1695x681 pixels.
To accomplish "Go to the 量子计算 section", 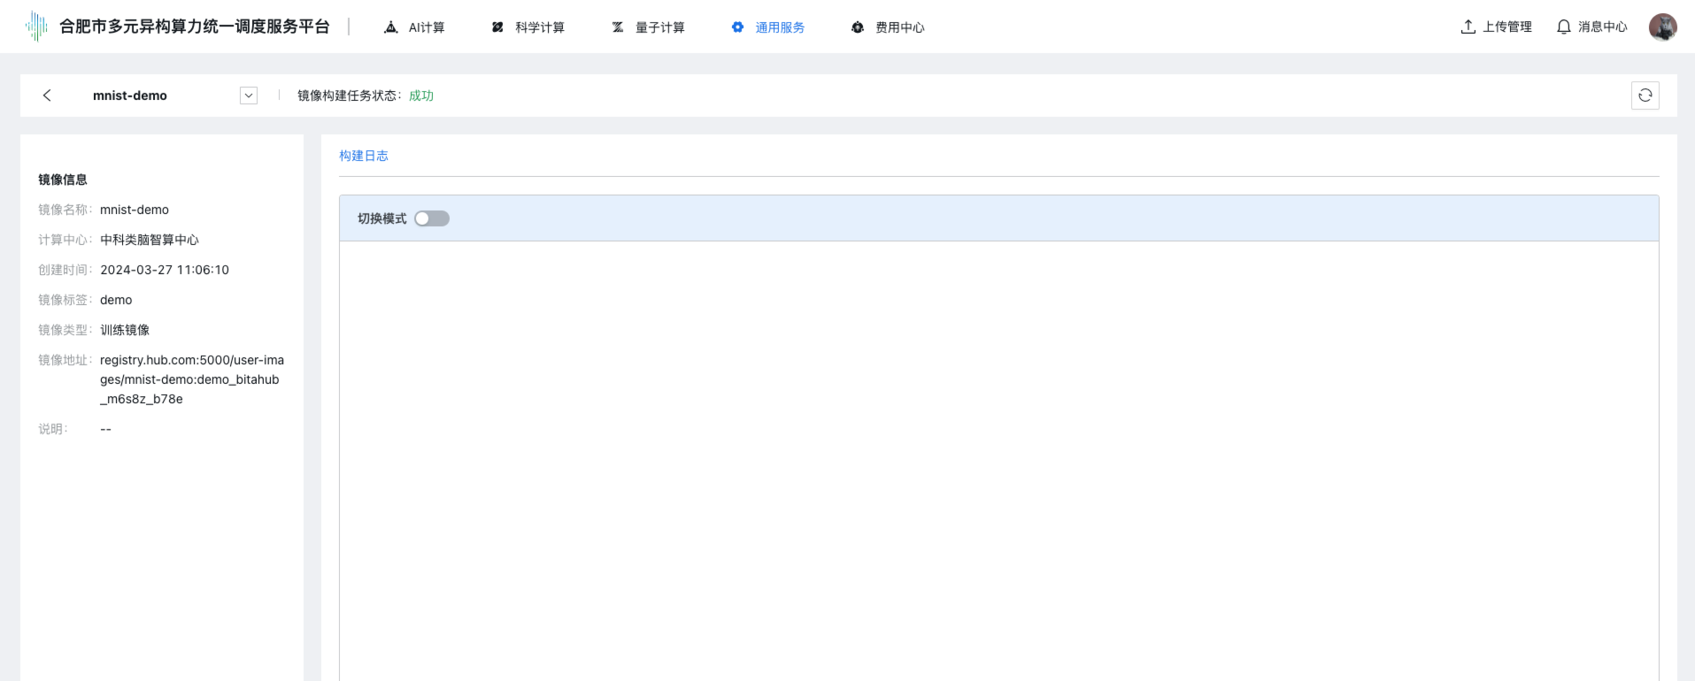I will point(649,27).
